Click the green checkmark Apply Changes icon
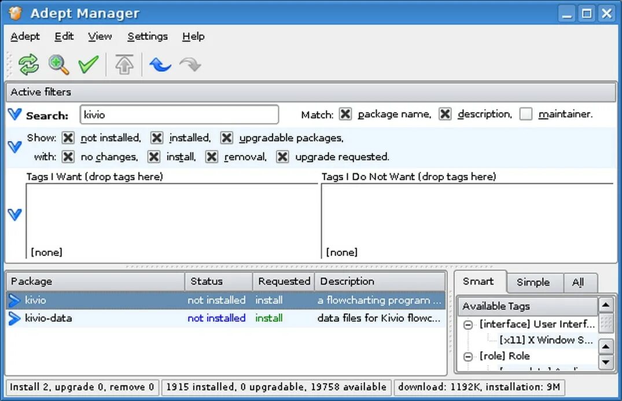The image size is (622, 401). coord(88,65)
